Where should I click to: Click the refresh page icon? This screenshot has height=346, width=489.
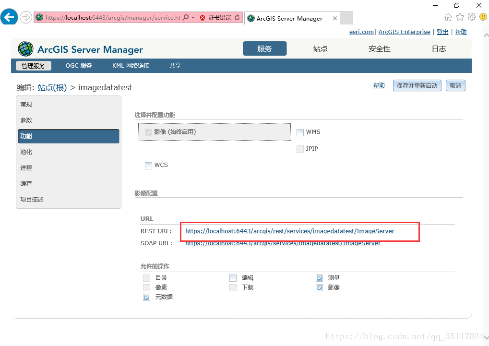point(238,17)
